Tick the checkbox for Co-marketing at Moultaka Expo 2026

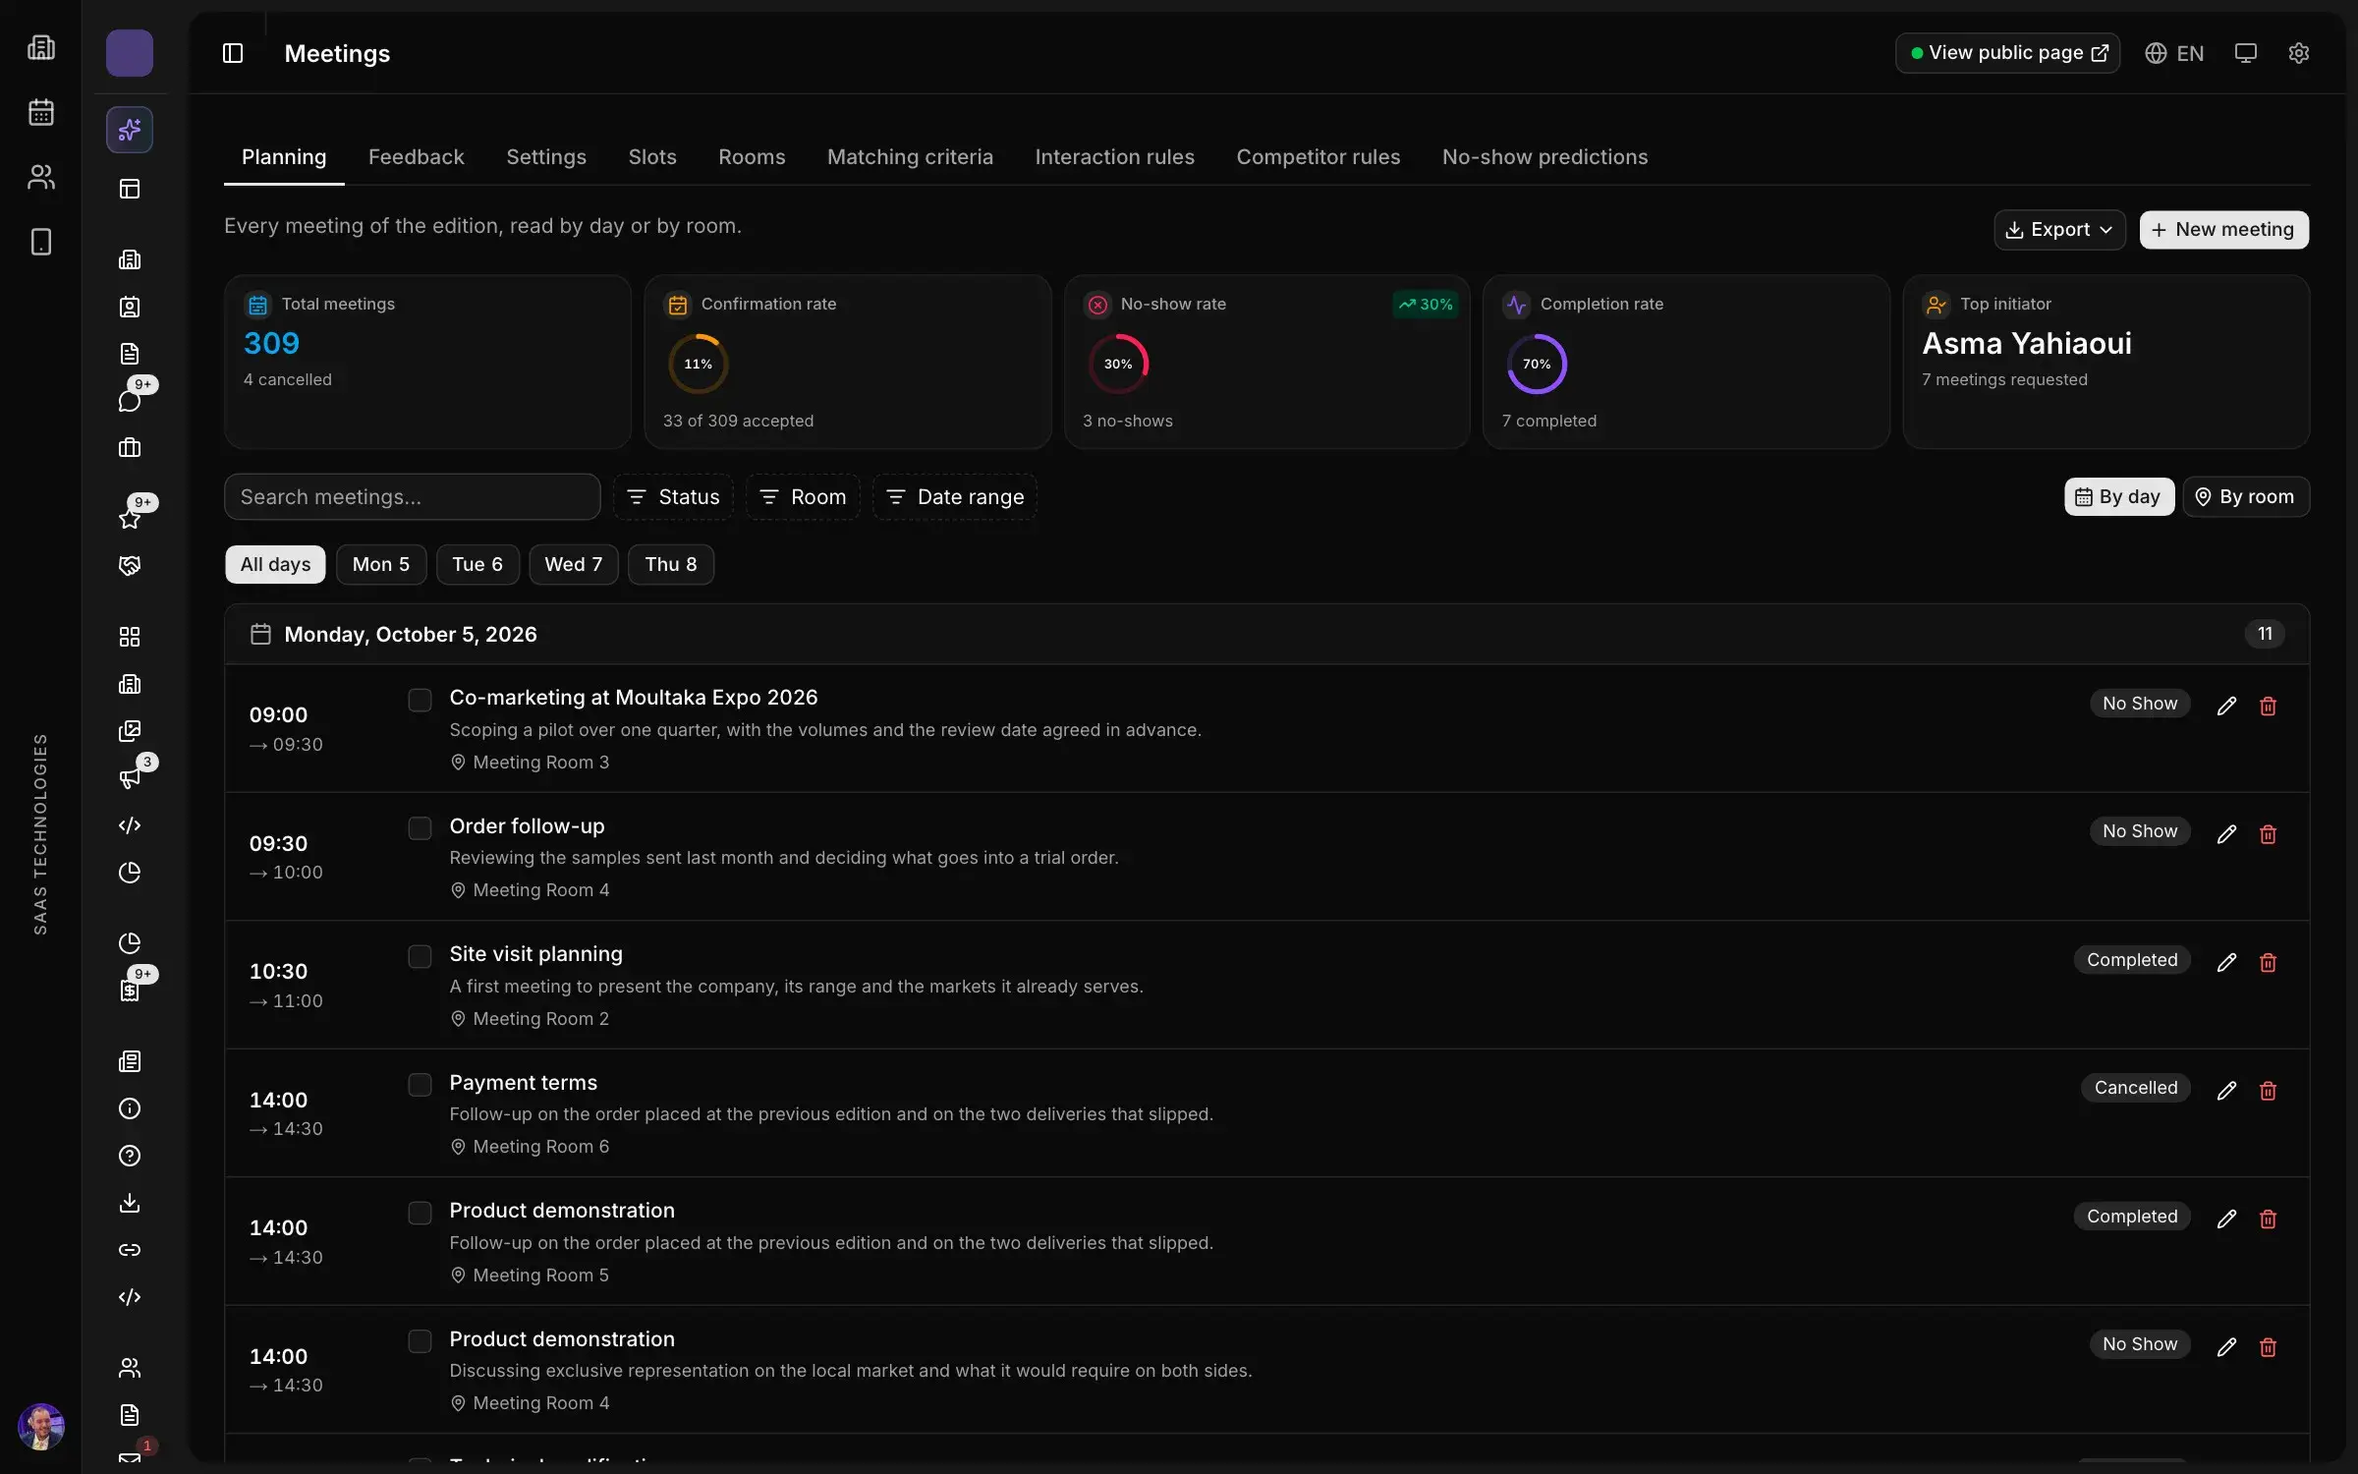(420, 700)
